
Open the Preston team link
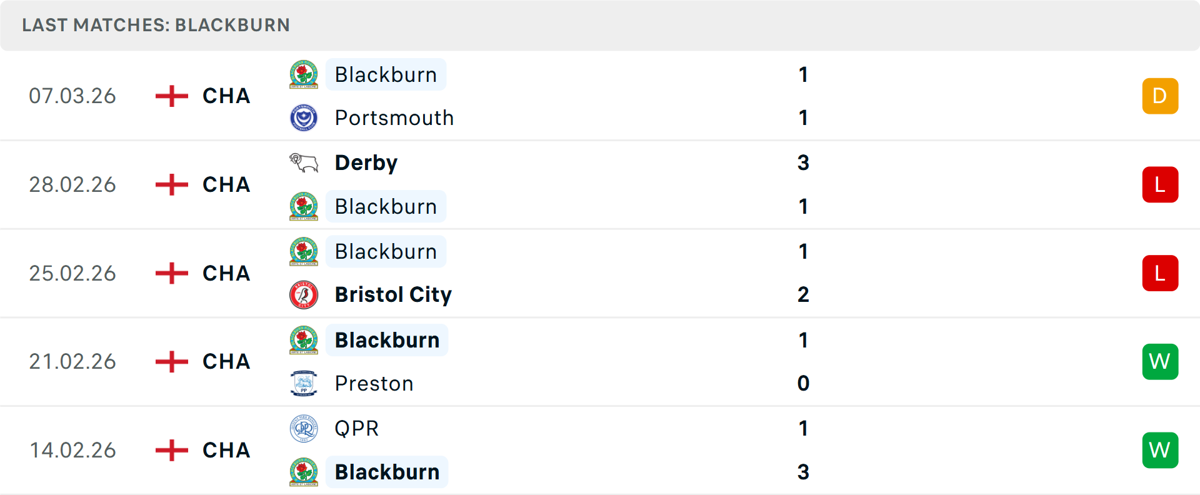point(374,383)
